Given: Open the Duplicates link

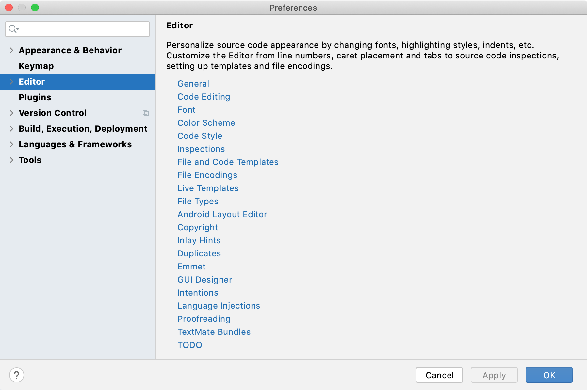Looking at the screenshot, I should click(x=199, y=253).
